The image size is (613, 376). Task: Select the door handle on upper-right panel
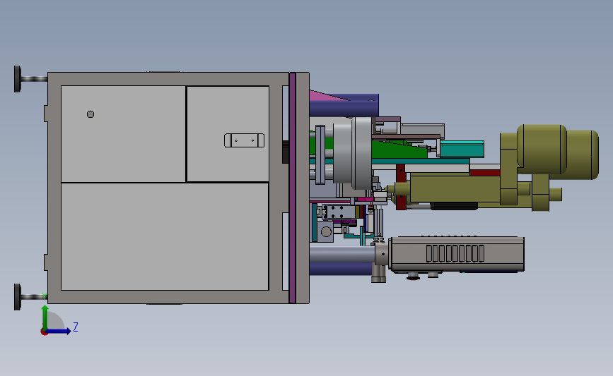(244, 140)
